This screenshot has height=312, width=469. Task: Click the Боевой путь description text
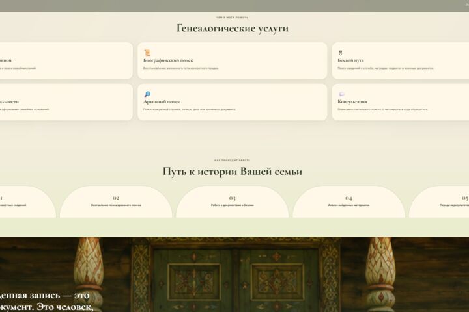(x=386, y=68)
